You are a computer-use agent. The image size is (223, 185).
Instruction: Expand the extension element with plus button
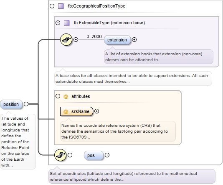click(134, 40)
